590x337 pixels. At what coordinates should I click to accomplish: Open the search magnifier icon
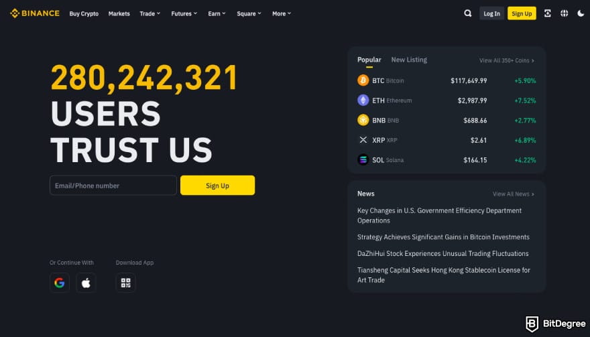coord(468,13)
